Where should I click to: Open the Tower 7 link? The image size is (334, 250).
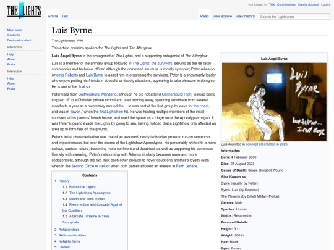76,112
